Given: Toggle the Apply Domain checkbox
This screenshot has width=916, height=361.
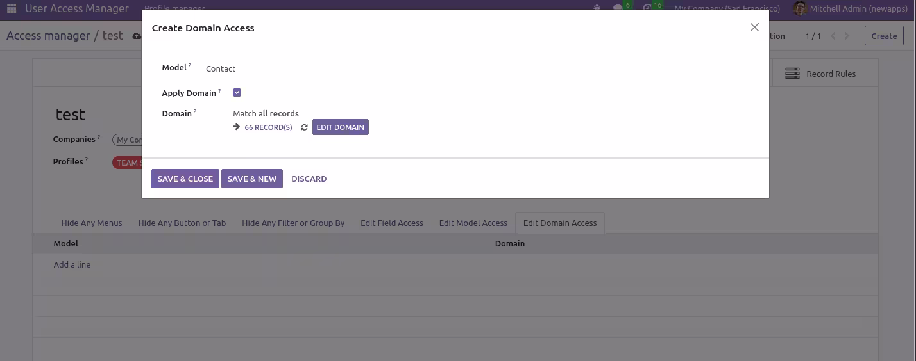Looking at the screenshot, I should click(237, 93).
